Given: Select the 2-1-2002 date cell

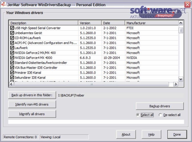Looking at the screenshot, I should pos(110,28).
